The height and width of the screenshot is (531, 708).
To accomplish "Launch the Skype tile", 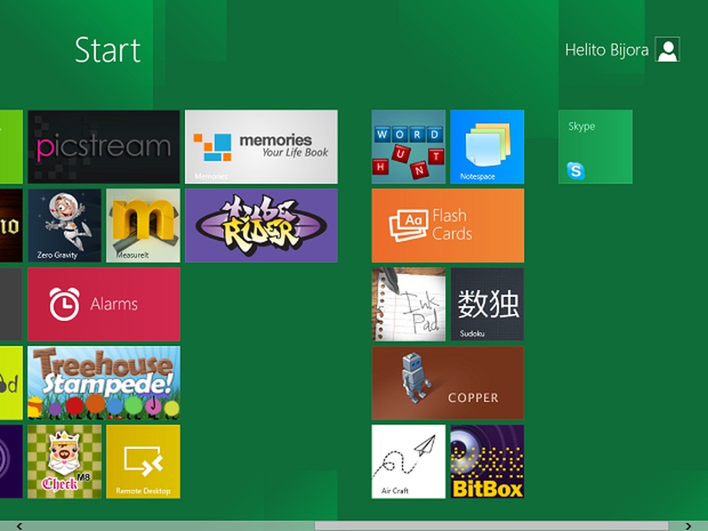I will tap(595, 147).
